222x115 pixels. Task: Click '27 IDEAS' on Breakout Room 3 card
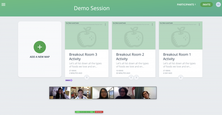[x=73, y=71]
